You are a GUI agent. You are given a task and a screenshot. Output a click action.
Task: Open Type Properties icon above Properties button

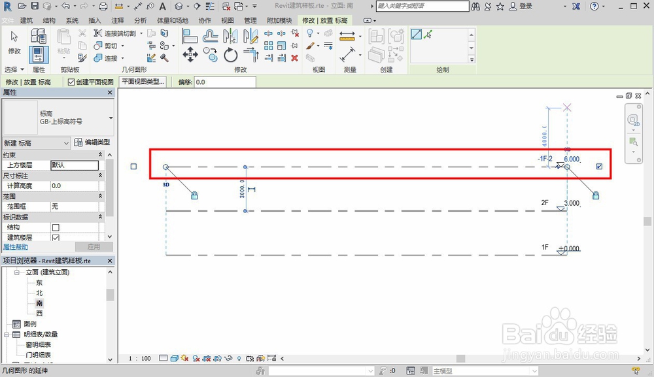click(x=39, y=36)
